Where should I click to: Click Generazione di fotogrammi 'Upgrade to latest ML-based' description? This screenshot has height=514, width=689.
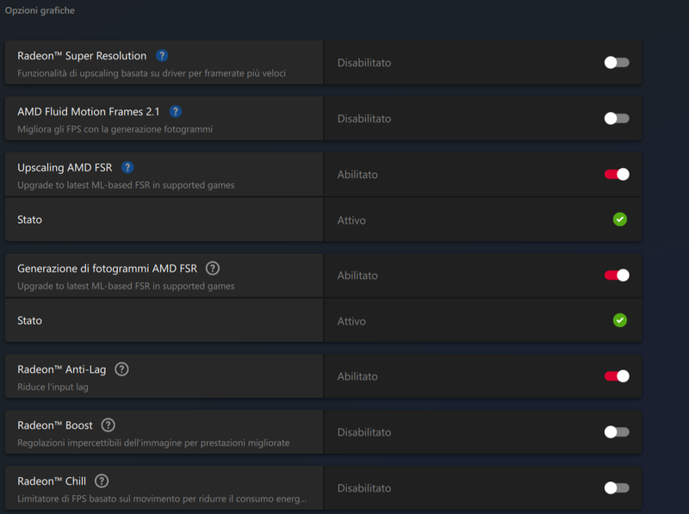click(x=126, y=286)
